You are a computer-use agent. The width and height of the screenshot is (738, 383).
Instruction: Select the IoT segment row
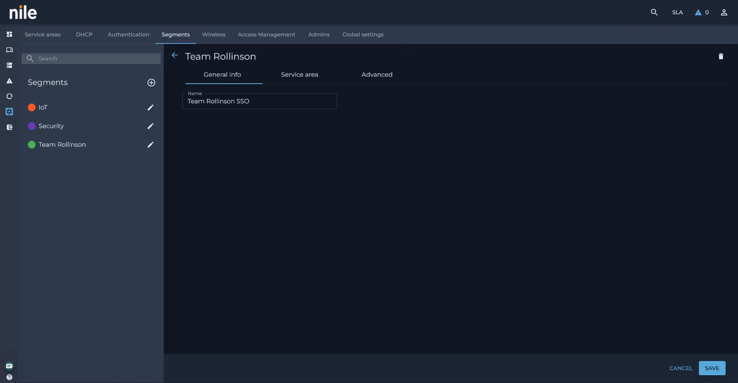point(91,107)
